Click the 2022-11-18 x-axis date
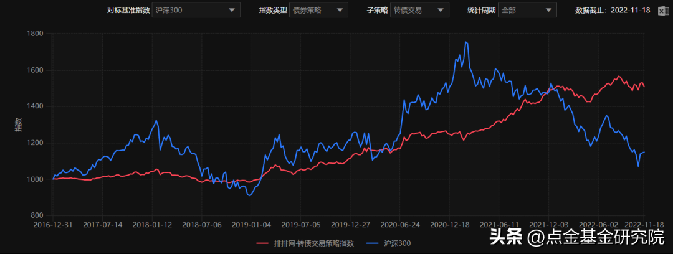This screenshot has width=673, height=254. coord(644,224)
